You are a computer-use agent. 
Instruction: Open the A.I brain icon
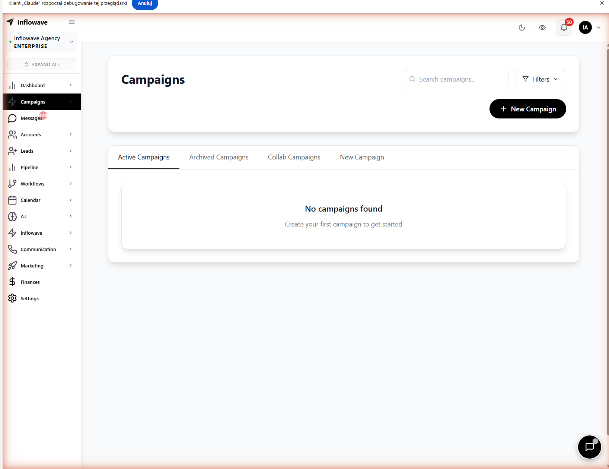(x=12, y=216)
